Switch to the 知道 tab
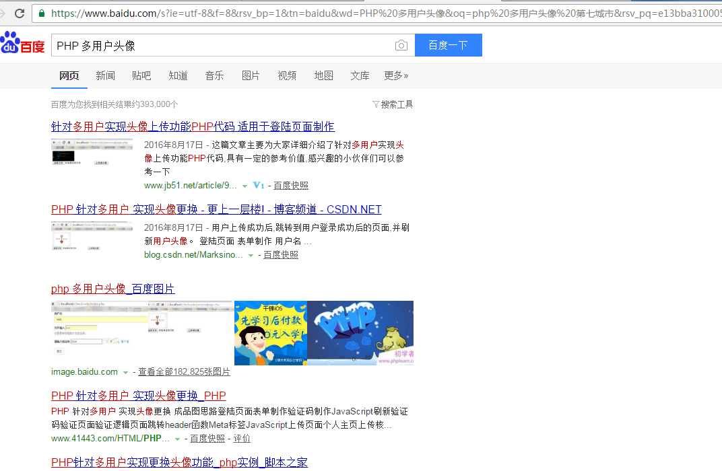722x471 pixels. click(178, 75)
